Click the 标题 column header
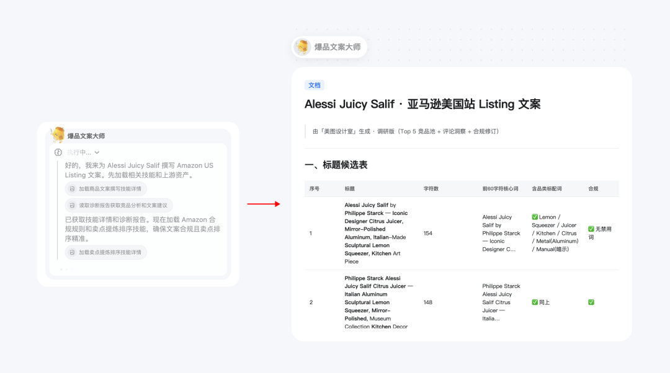 (349, 188)
